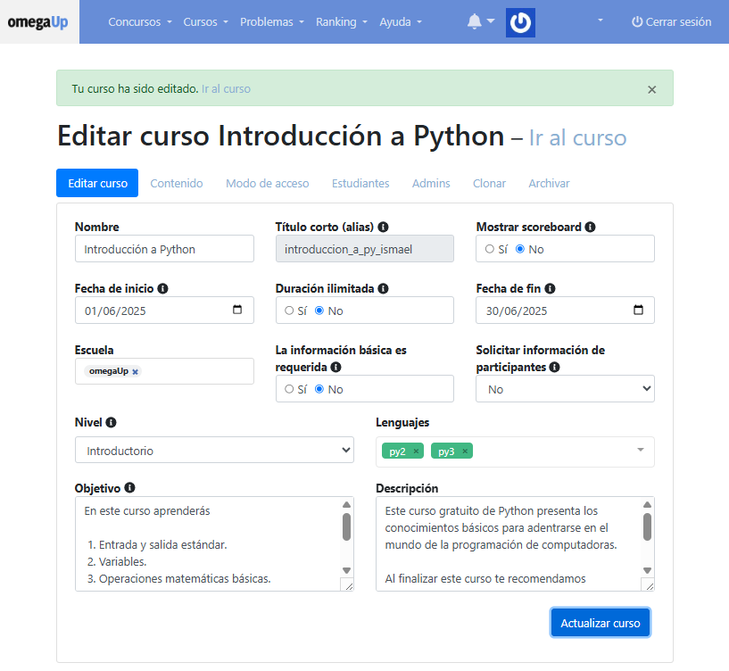This screenshot has height=671, width=729.
Task: Select Sí for basic information required
Action: click(289, 389)
